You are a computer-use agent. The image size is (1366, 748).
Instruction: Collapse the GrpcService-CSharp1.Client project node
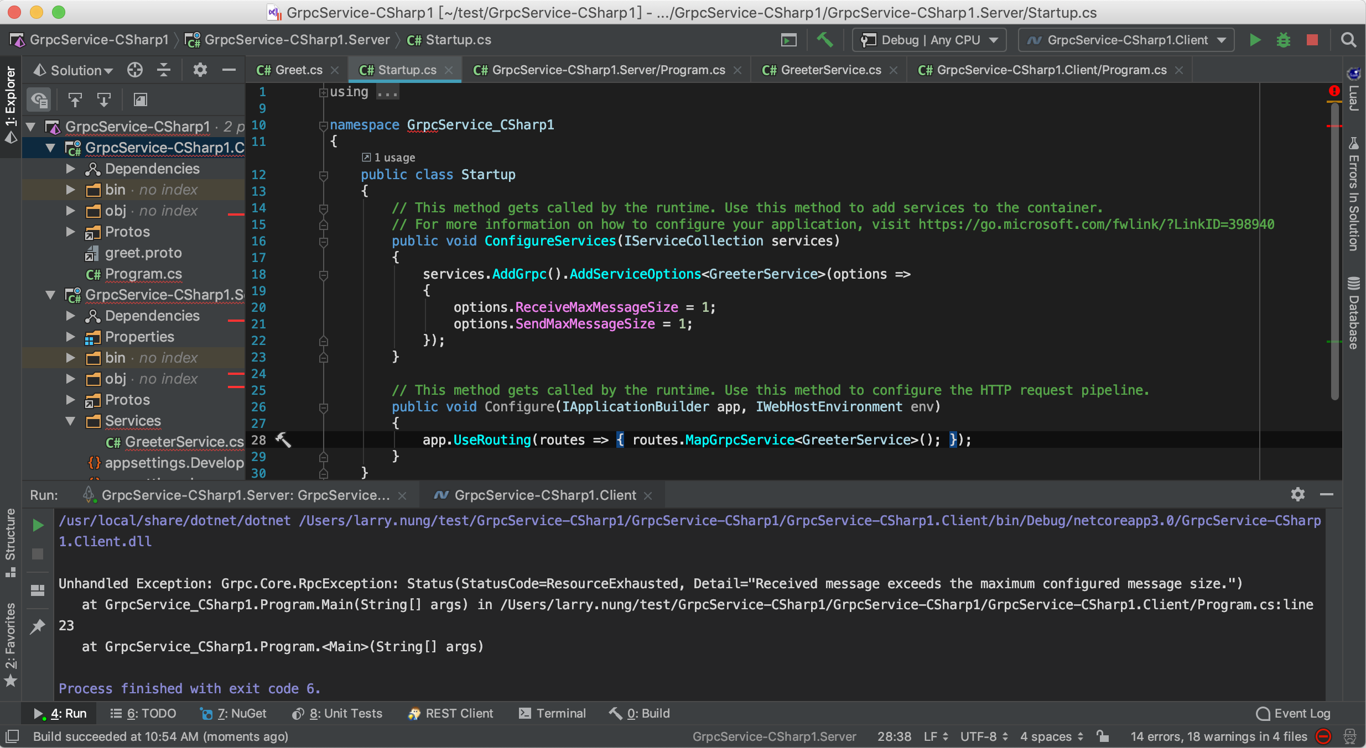point(50,148)
